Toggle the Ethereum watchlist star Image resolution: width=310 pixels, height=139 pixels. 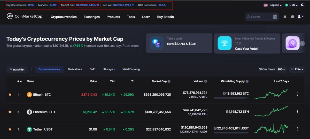tap(10, 112)
